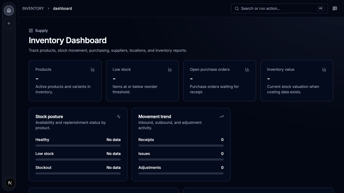344x193 pixels.
Task: Click the Stockout label
Action: 43,168
